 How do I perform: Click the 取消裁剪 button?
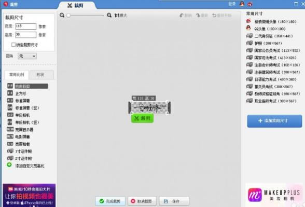142,201
